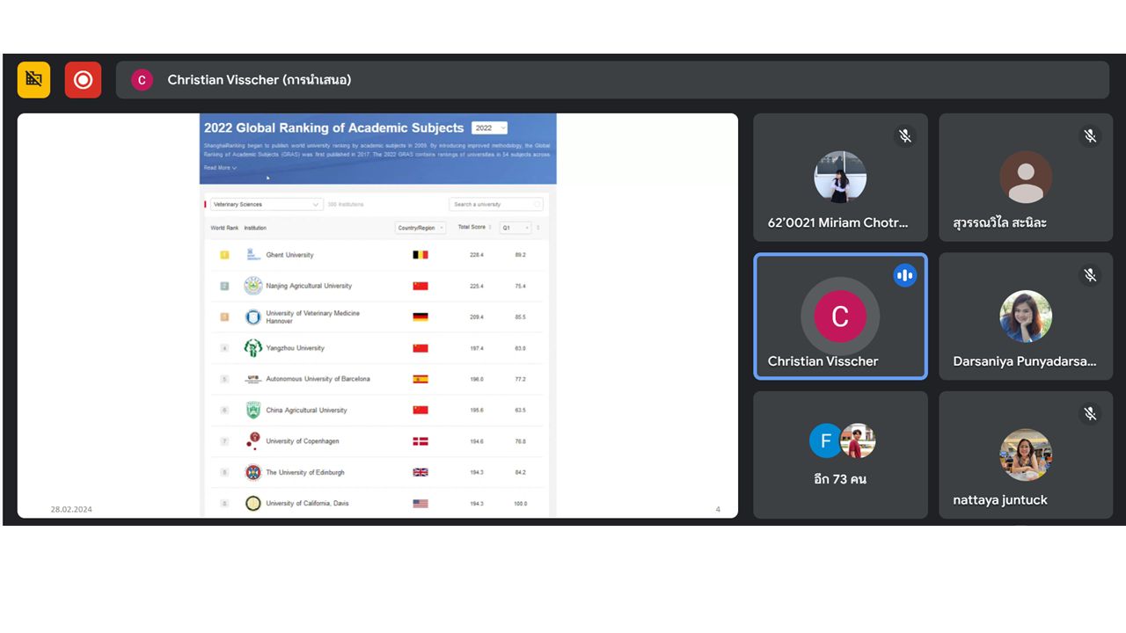Click Autonomous University of Barcelona name
The height and width of the screenshot is (633, 1126).
(x=318, y=379)
